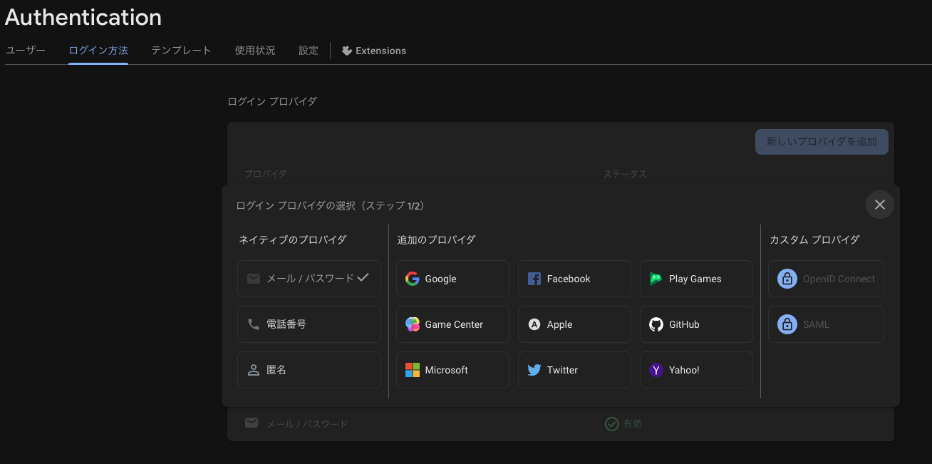Click the ネイティブのプロバイダ heading
Image resolution: width=932 pixels, height=464 pixels.
point(293,239)
